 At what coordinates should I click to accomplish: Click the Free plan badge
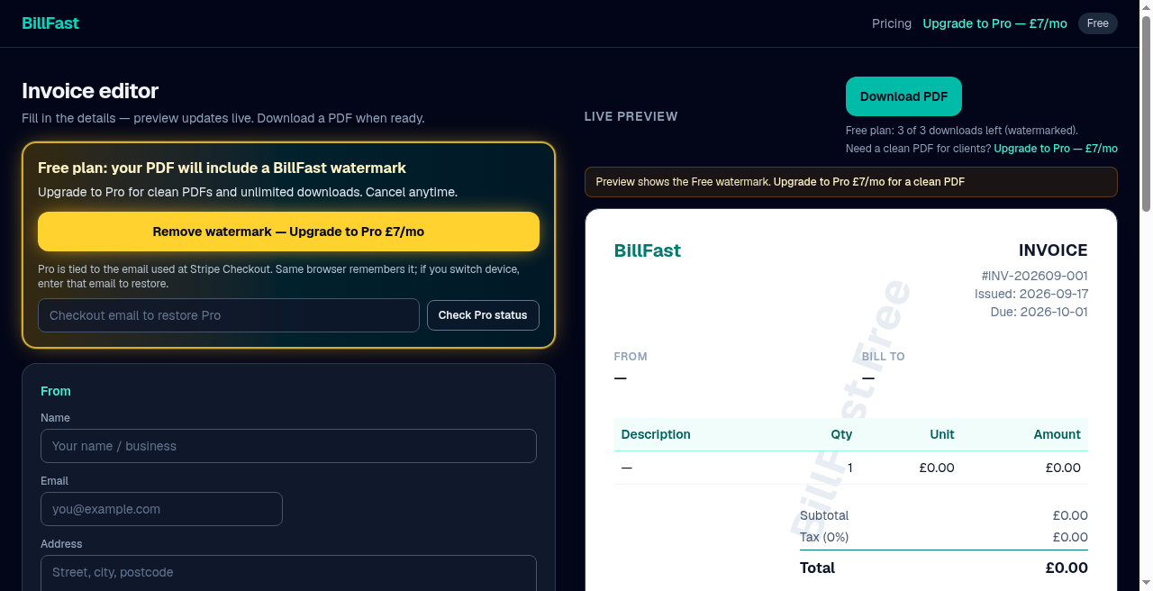coord(1097,23)
